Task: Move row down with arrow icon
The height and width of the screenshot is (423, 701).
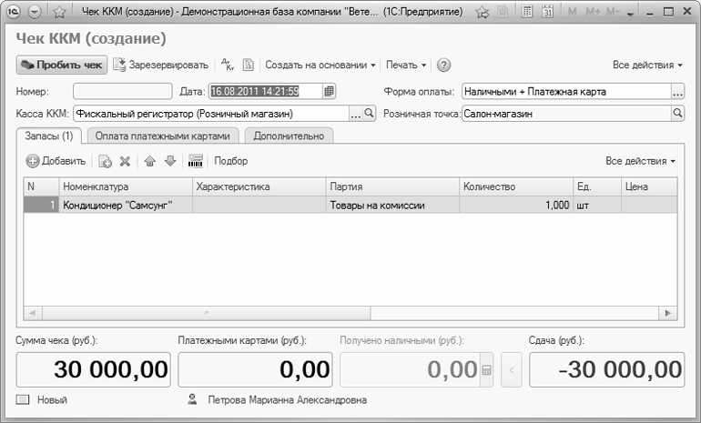Action: [x=169, y=161]
